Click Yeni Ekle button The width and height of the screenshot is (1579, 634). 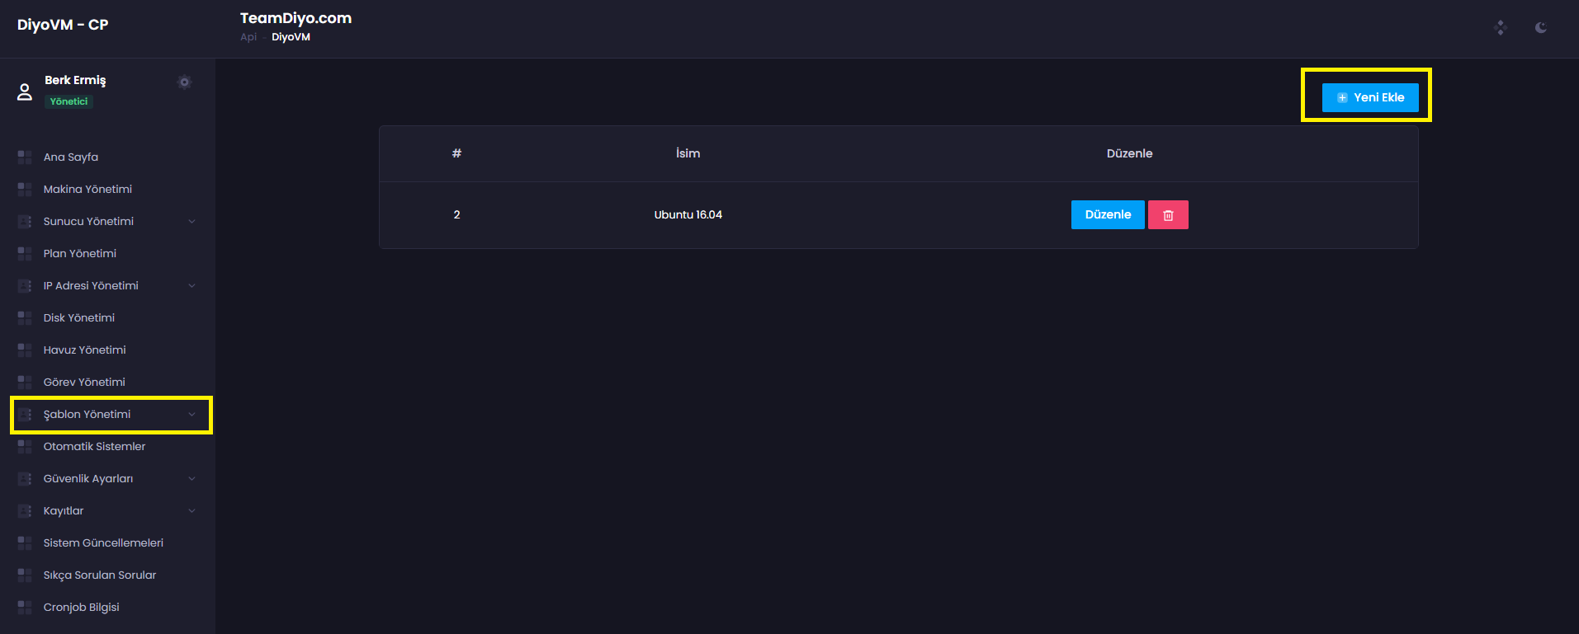[x=1370, y=97]
